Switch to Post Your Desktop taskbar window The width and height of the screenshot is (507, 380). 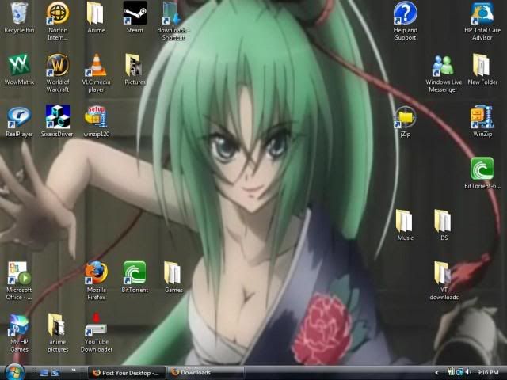126,372
